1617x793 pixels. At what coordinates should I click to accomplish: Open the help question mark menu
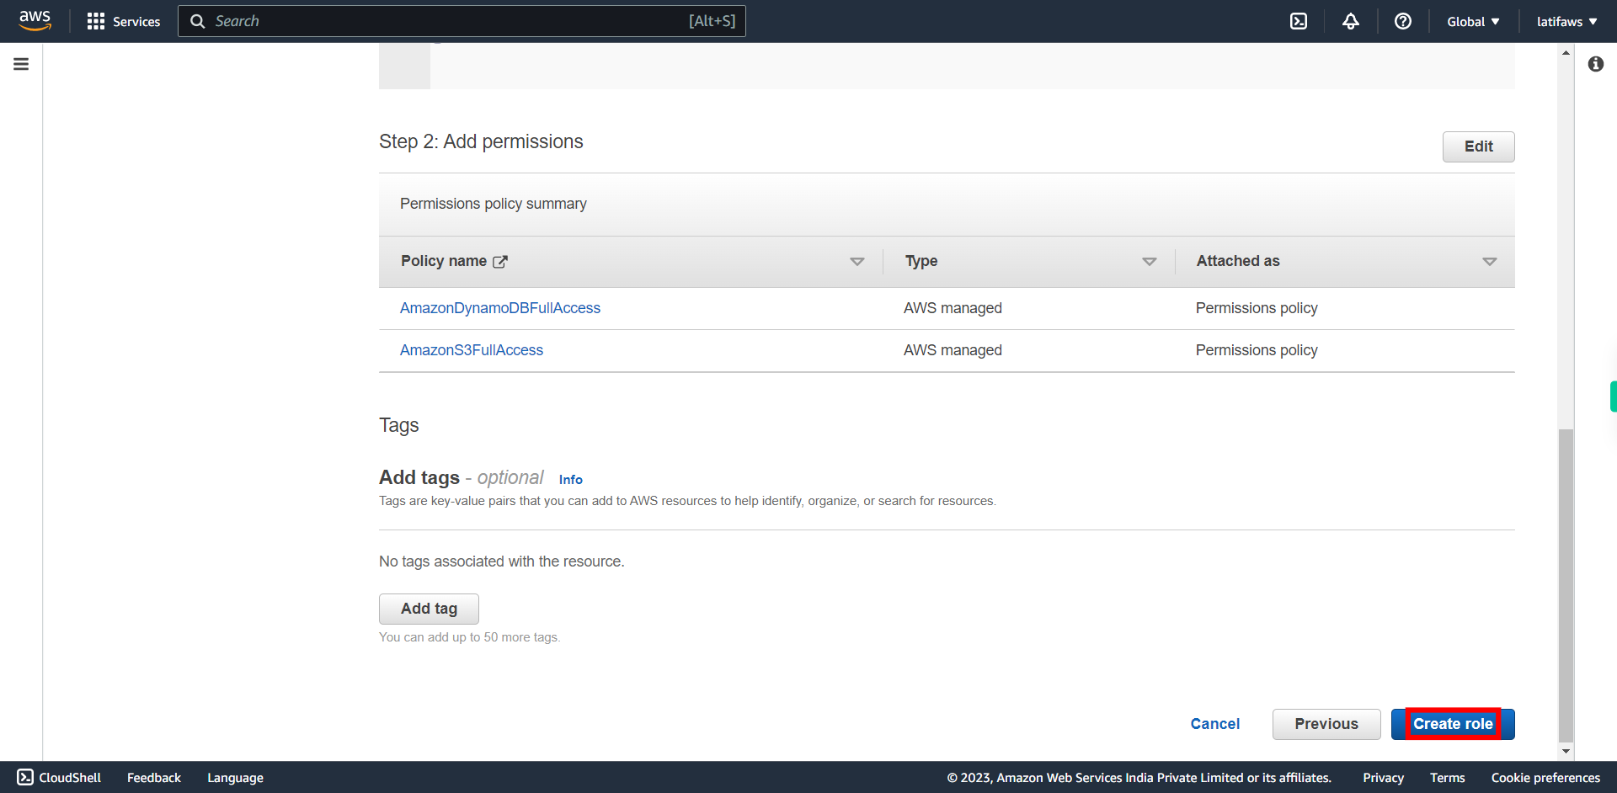1403,21
